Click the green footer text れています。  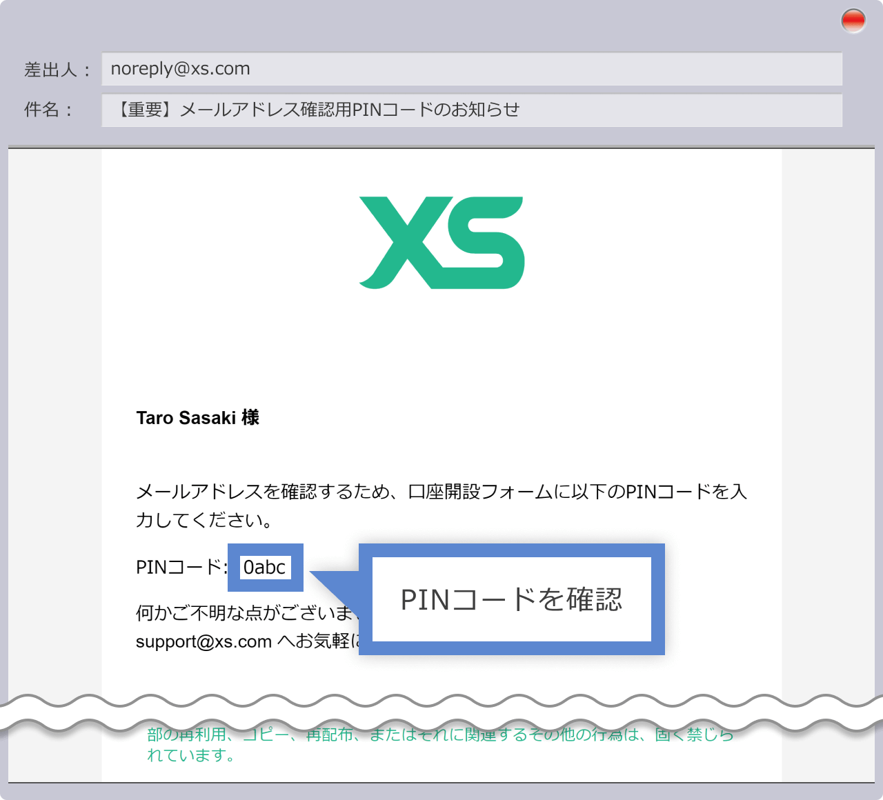tap(192, 756)
